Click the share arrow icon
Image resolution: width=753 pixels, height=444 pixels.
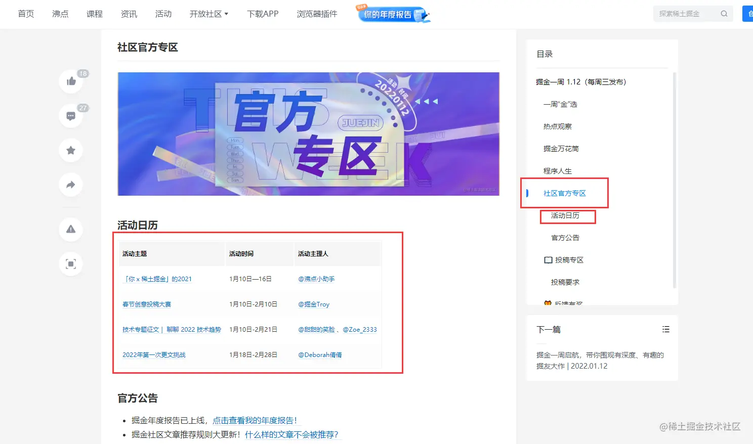click(71, 185)
